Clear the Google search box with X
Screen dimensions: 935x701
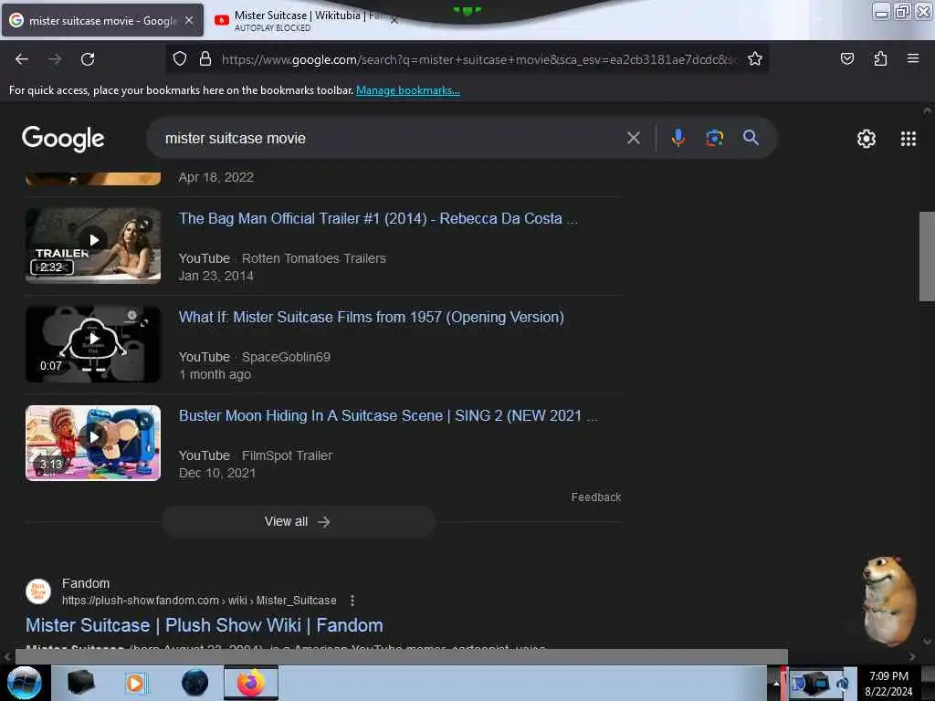click(634, 139)
